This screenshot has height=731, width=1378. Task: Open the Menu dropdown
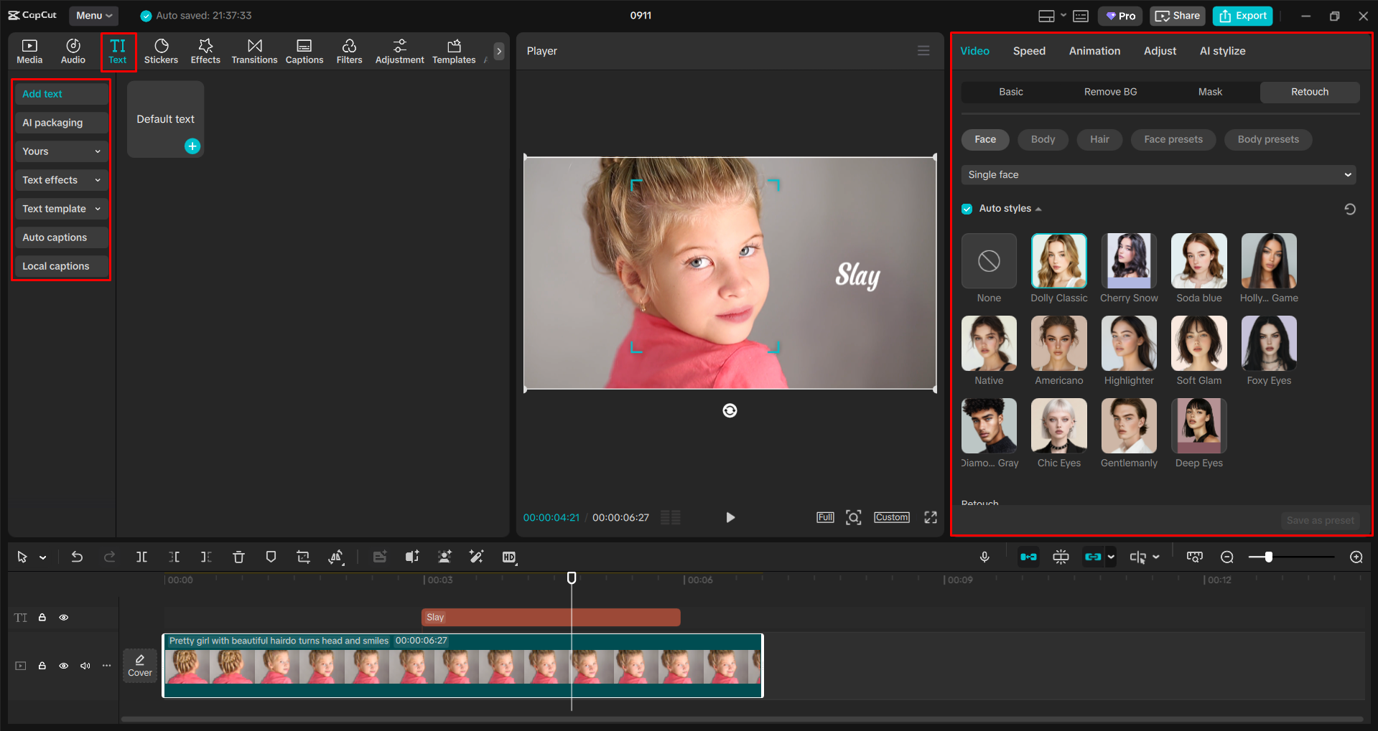pyautogui.click(x=93, y=15)
